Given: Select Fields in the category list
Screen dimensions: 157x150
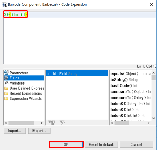Looking at the screenshot, I should tap(24, 78).
